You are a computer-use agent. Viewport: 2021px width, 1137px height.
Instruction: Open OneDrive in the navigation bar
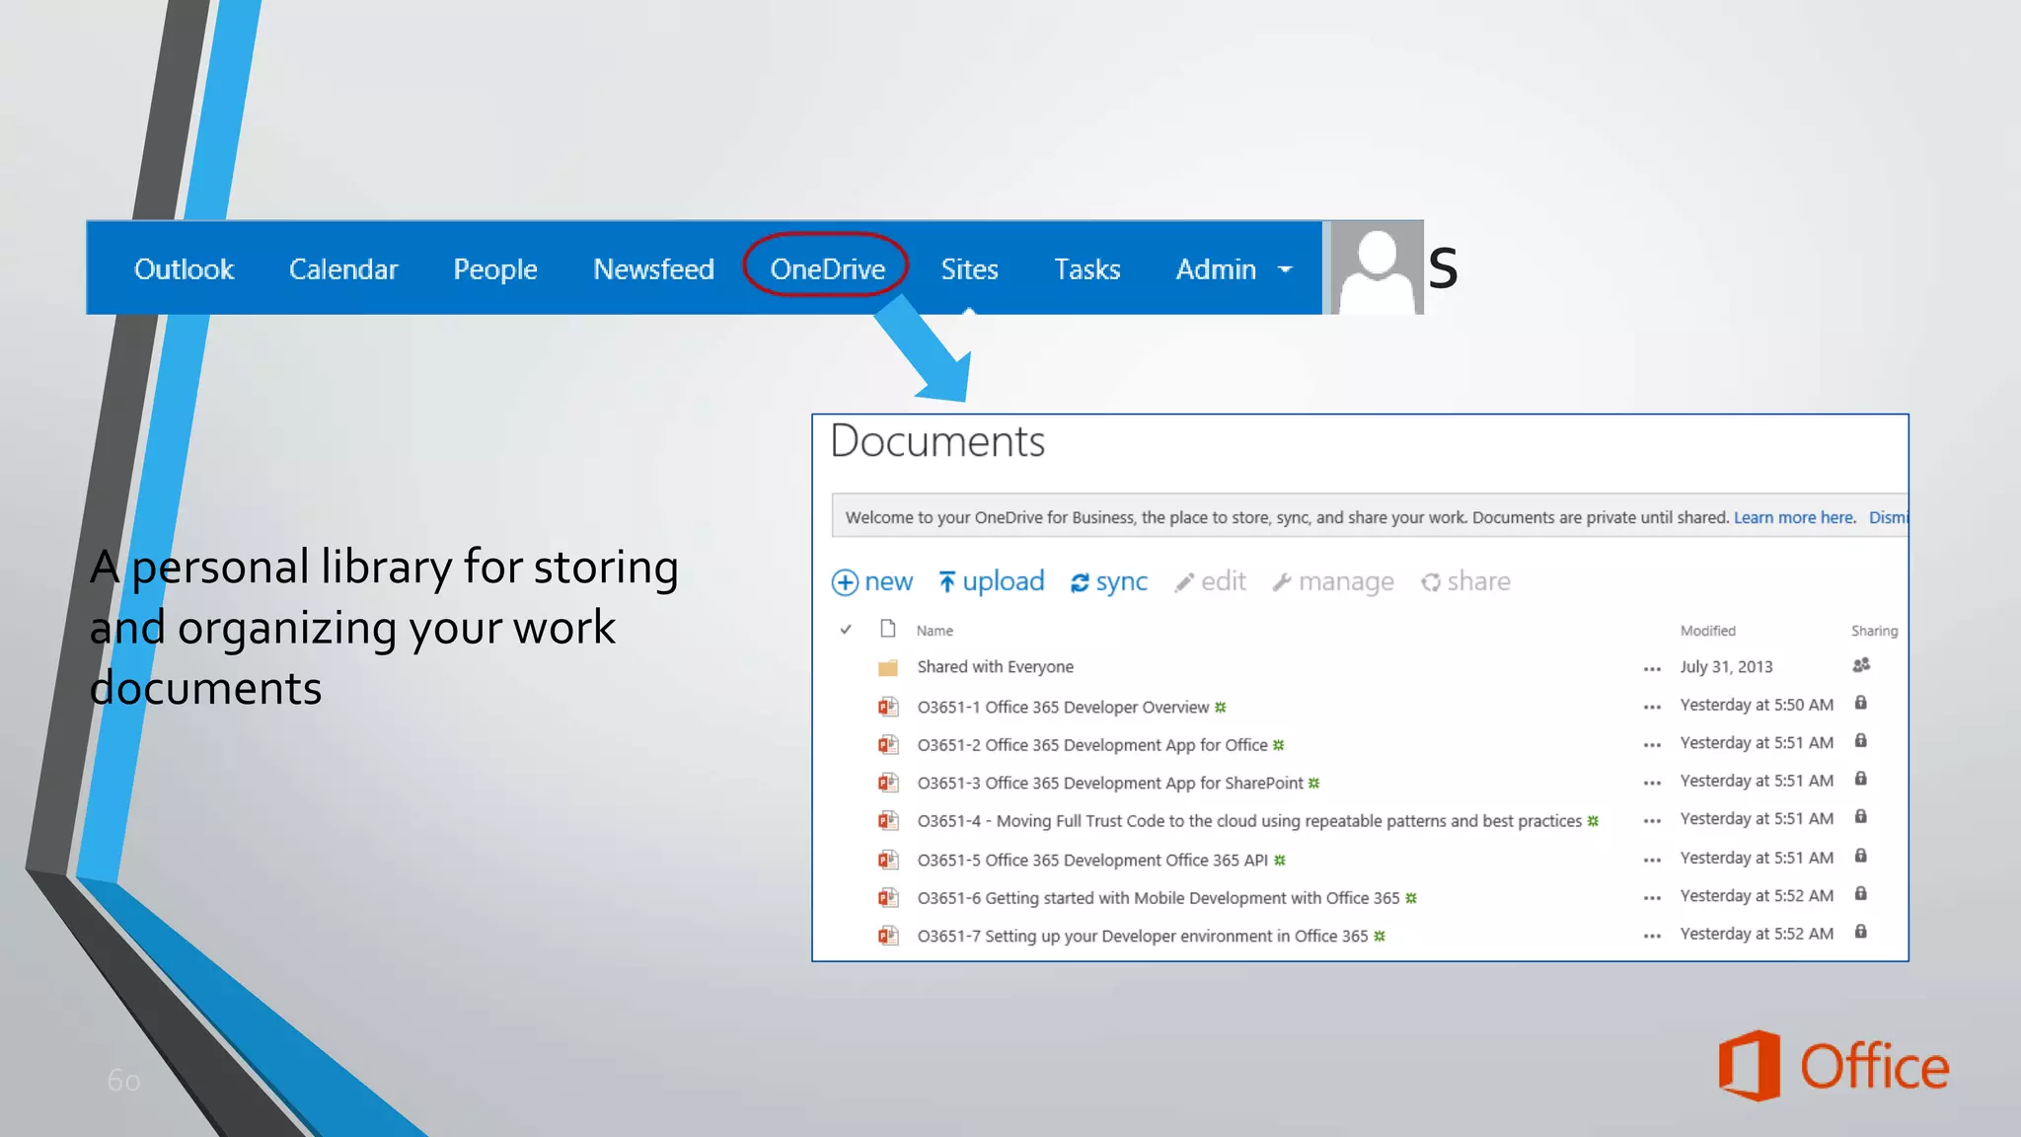[827, 269]
